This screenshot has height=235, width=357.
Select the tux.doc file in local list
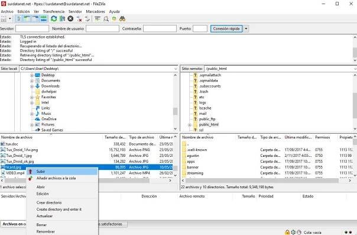pyautogui.click(x=12, y=144)
